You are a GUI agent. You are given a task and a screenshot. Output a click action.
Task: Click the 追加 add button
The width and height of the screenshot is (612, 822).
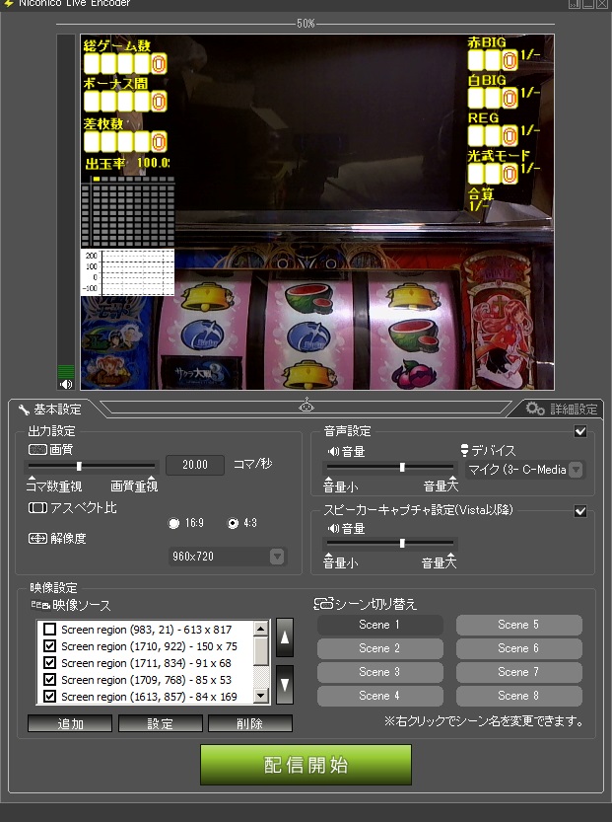point(70,723)
